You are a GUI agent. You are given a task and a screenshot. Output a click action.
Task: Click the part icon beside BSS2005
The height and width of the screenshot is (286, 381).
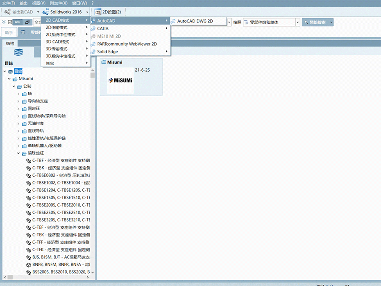[x=29, y=272]
